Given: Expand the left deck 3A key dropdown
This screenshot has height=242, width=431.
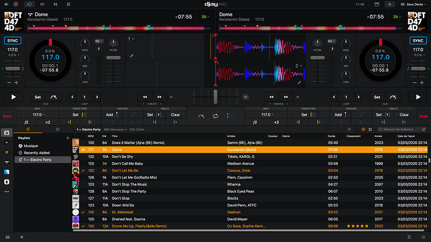Looking at the screenshot, I should point(205,17).
